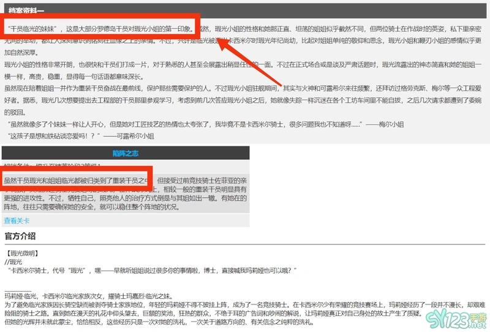Click the 官方介绍 heading
This screenshot has width=490, height=332.
pyautogui.click(x=20, y=236)
